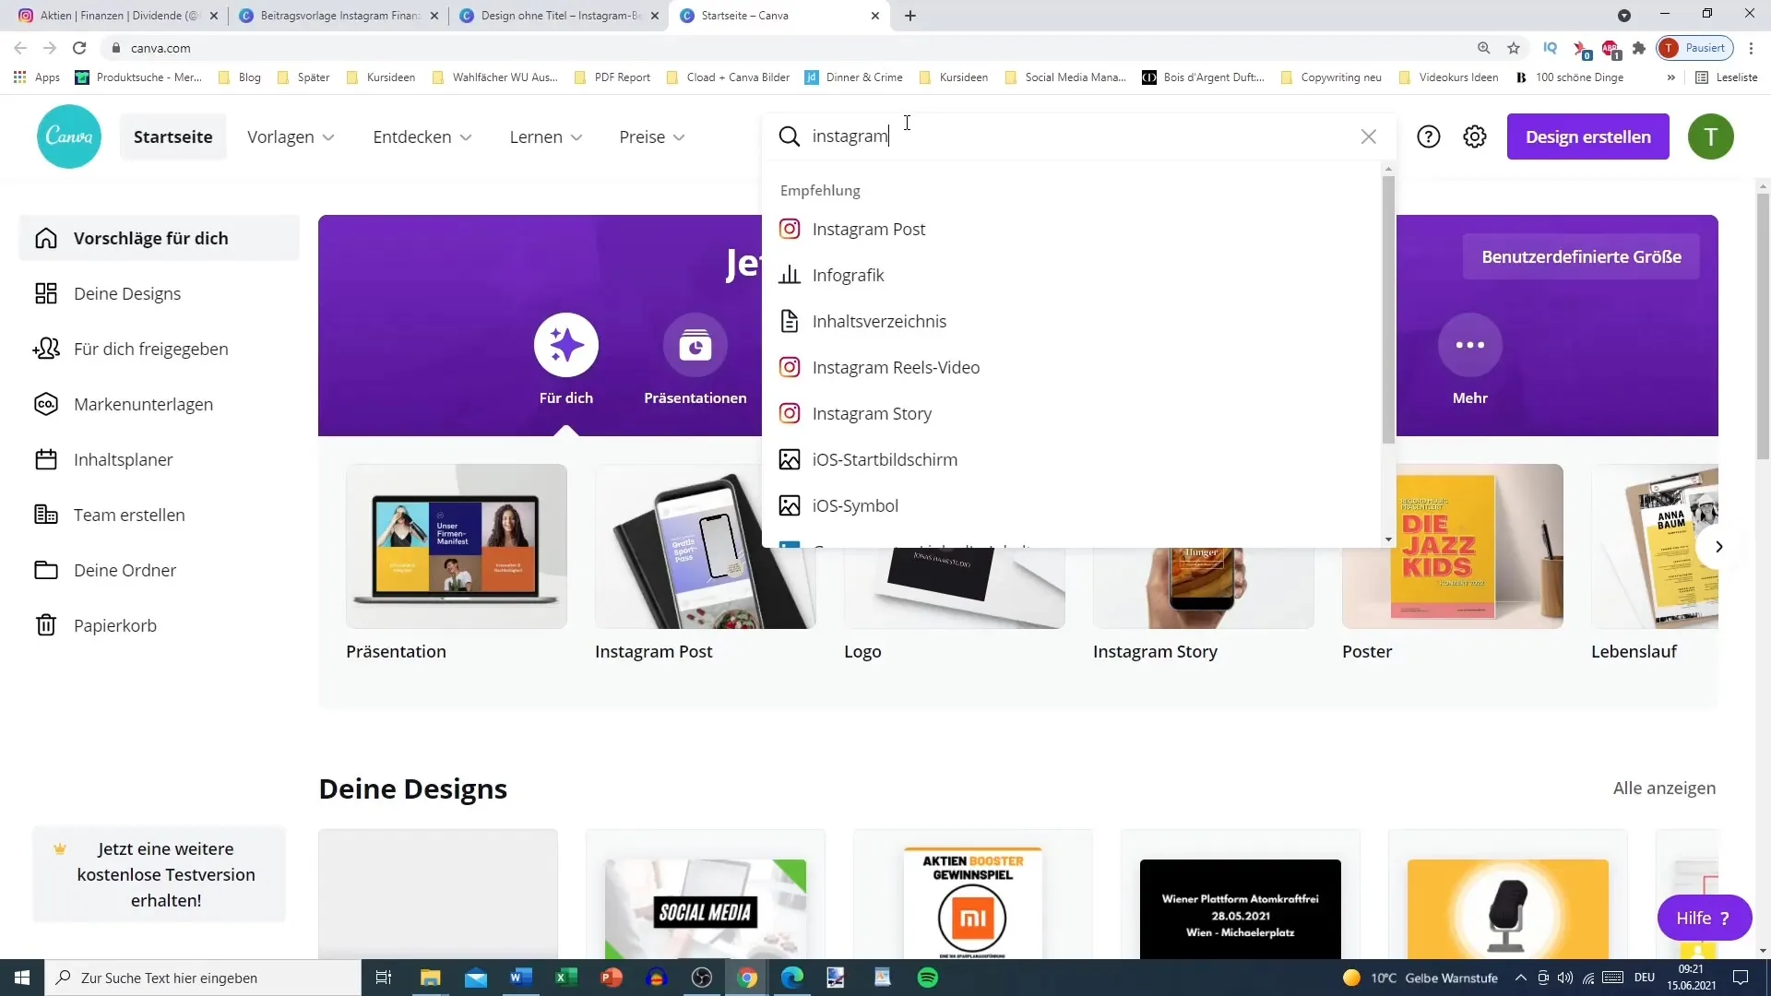Open the Hilfe ? button
1771x996 pixels.
tap(1704, 918)
